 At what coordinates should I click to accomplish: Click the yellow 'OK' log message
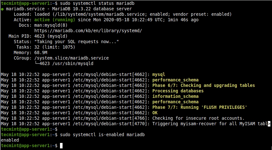[x=155, y=113]
